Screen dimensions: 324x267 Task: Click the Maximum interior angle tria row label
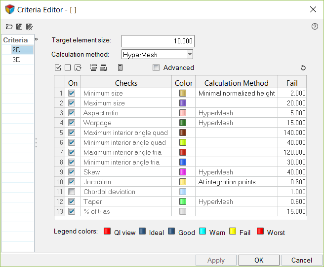[x=122, y=152]
